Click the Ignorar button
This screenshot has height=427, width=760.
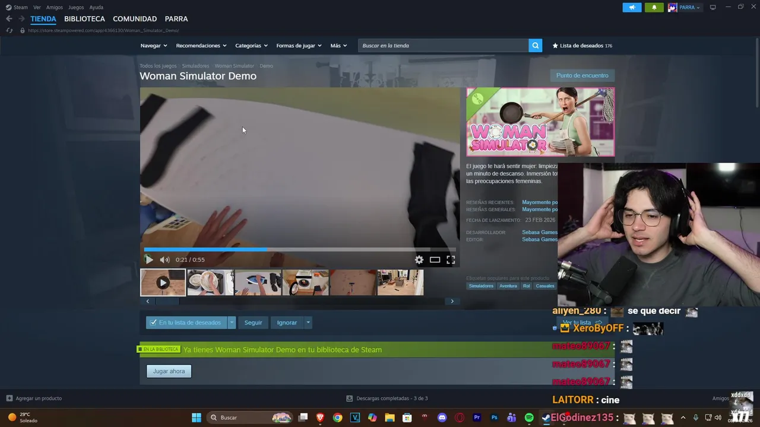(x=287, y=323)
